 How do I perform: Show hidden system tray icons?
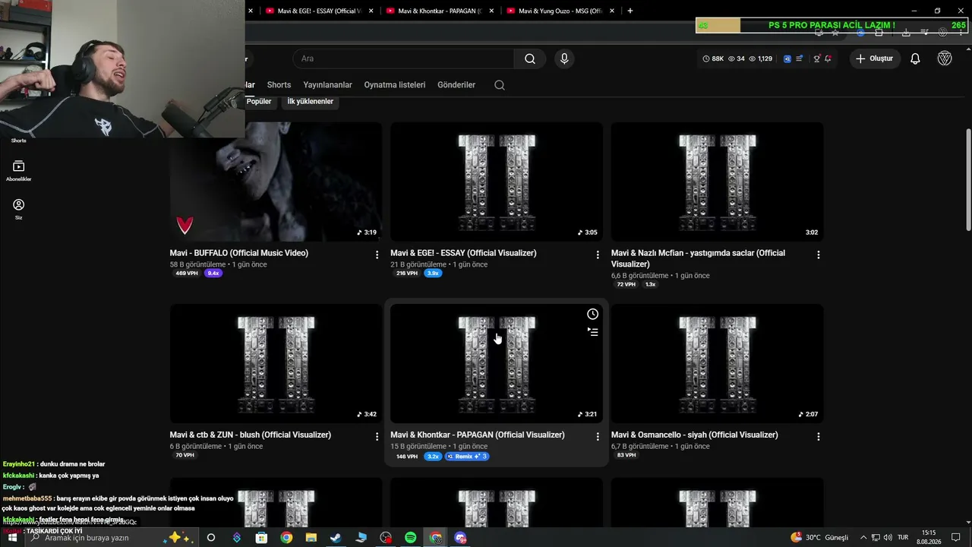[x=863, y=538]
